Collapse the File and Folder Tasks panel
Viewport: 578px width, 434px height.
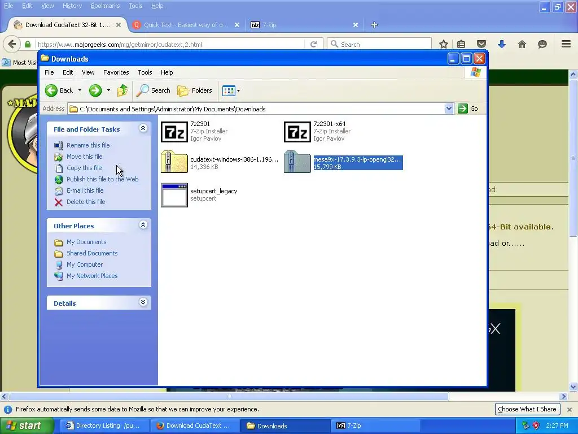(143, 128)
